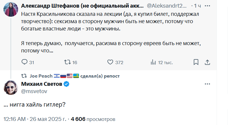Click the @Aleksandrt2 handle

point(166,6)
